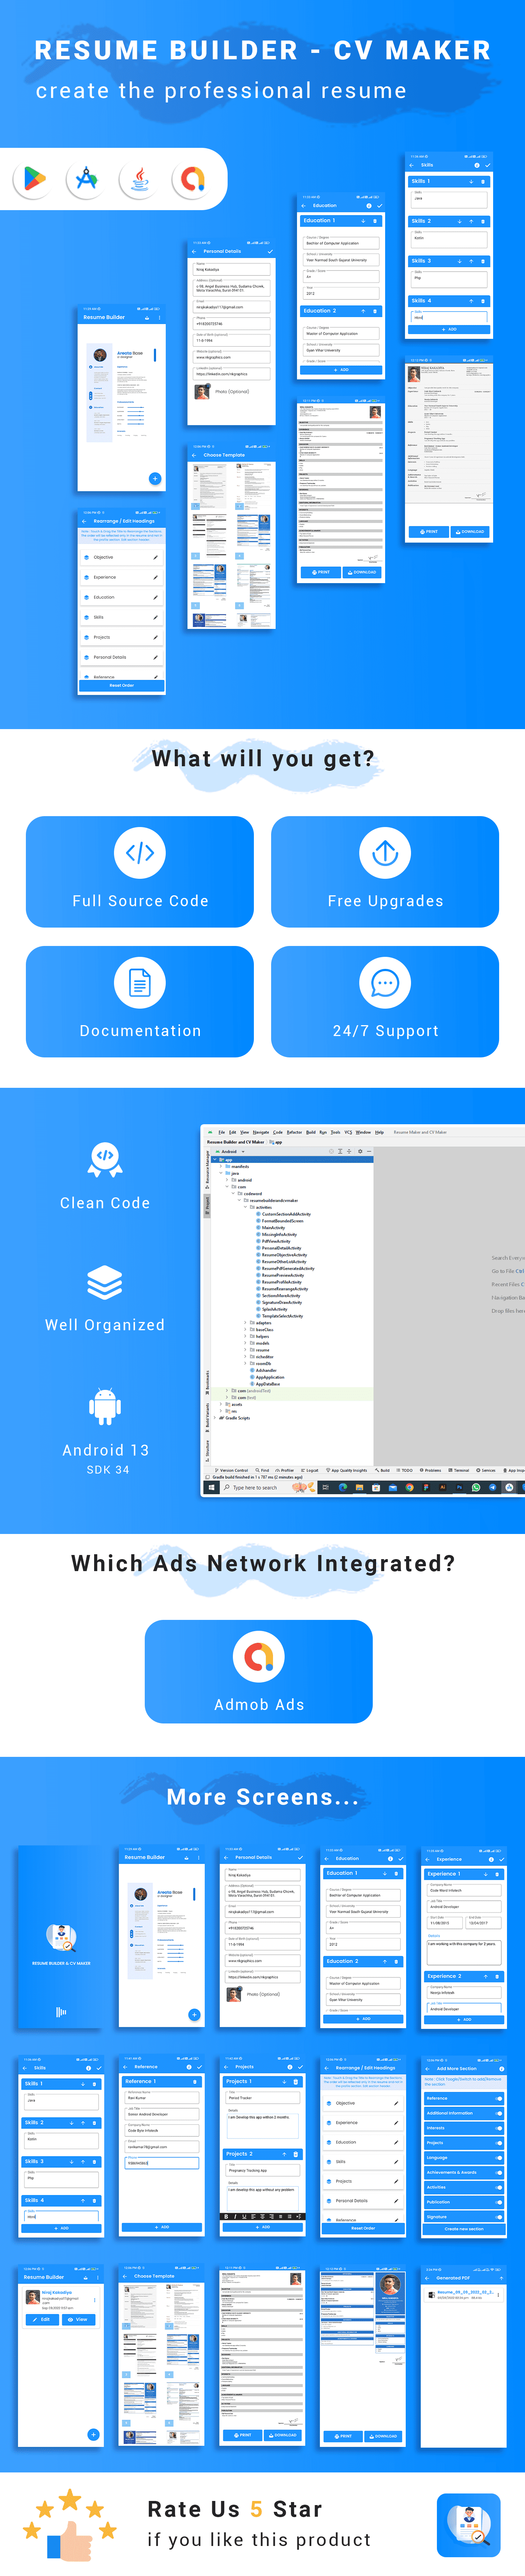Click the Create new section button
The image size is (525, 2576).
click(464, 2229)
